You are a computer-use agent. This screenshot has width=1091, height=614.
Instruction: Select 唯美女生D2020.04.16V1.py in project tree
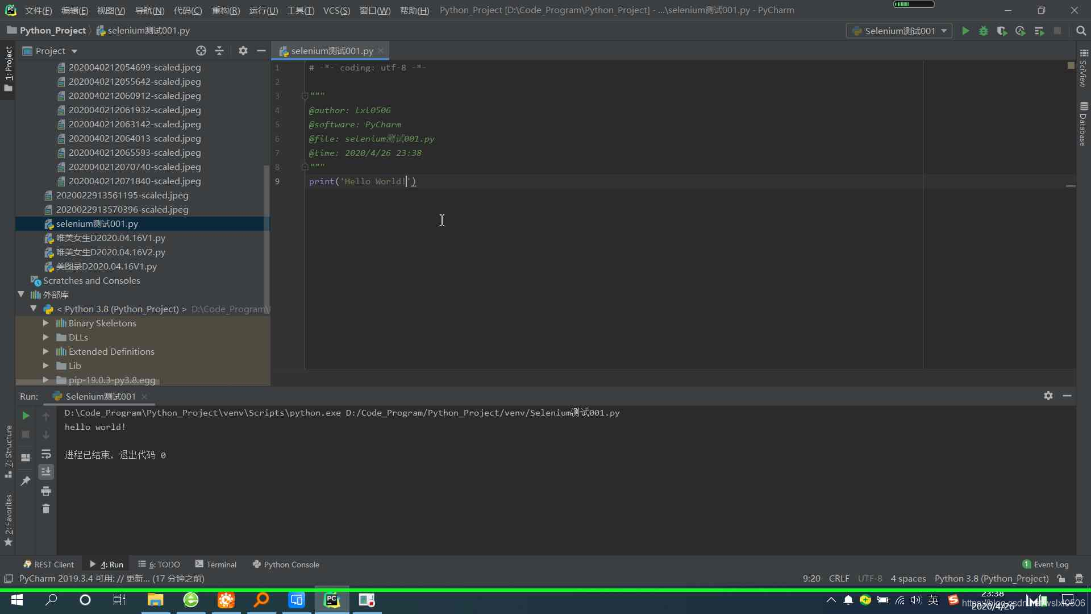[x=110, y=238]
